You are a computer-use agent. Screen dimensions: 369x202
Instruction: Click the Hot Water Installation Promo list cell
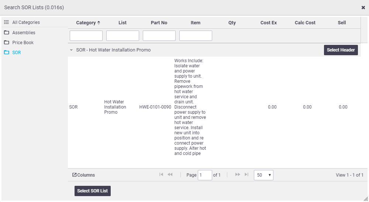[115, 107]
